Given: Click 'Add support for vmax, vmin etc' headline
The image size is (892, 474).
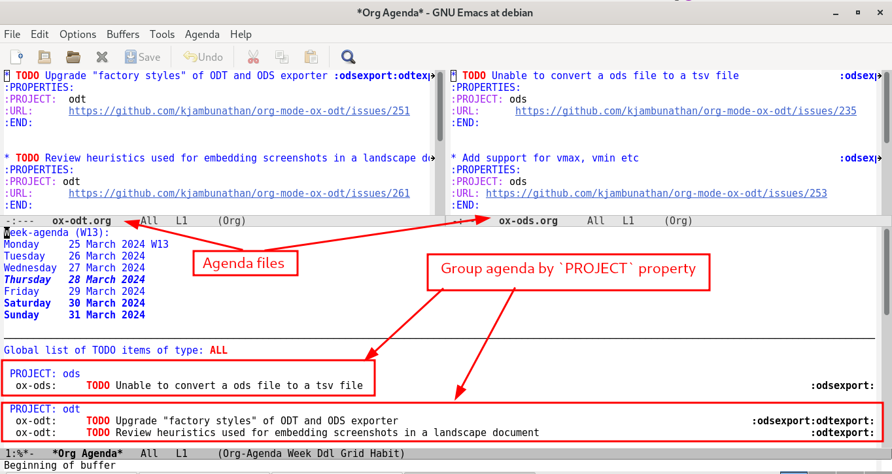Looking at the screenshot, I should click(x=551, y=158).
